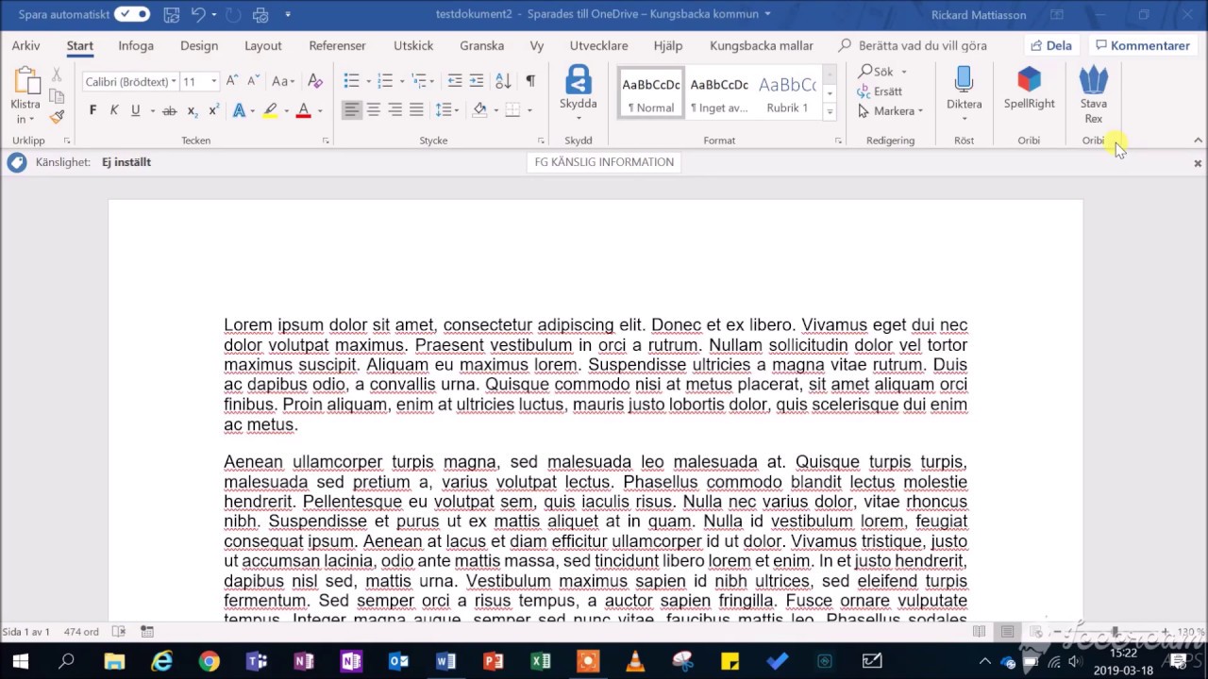
Task: Click the Copy icon in Urklipp group
Action: pyautogui.click(x=57, y=96)
